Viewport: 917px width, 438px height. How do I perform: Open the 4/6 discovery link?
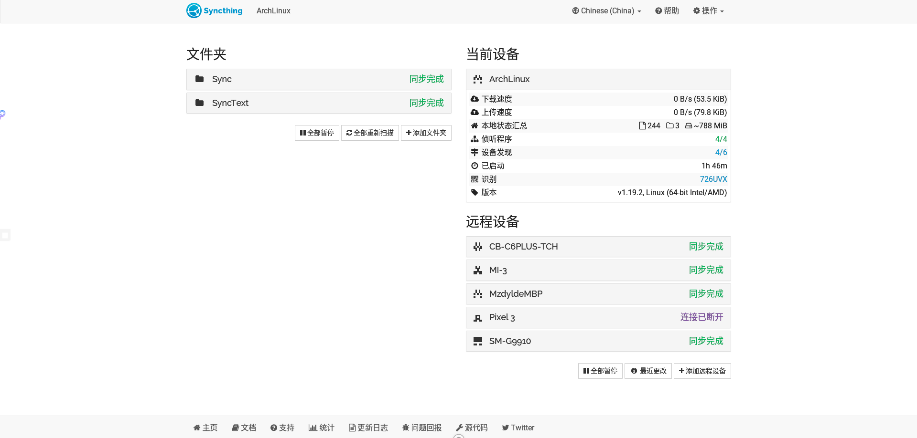click(x=721, y=152)
